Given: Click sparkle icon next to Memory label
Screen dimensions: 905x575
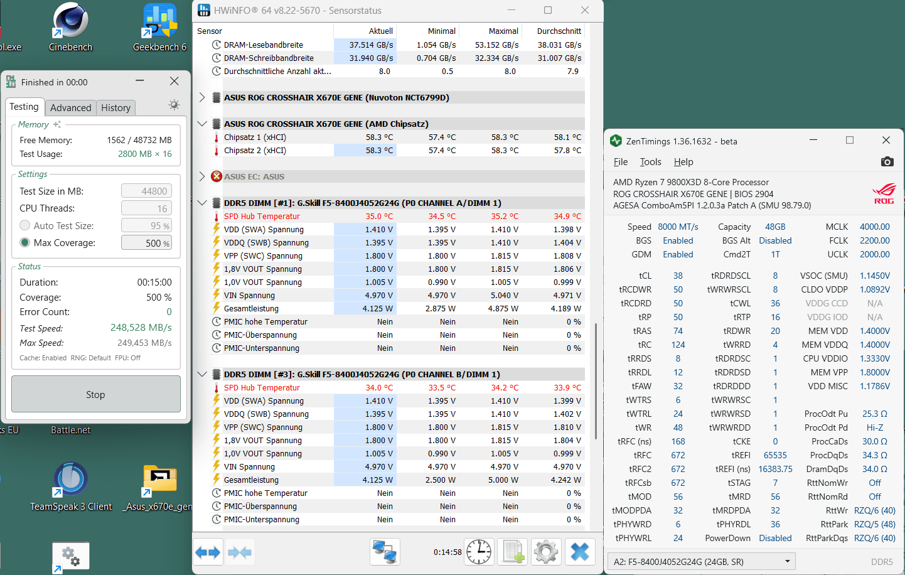Looking at the screenshot, I should point(56,124).
